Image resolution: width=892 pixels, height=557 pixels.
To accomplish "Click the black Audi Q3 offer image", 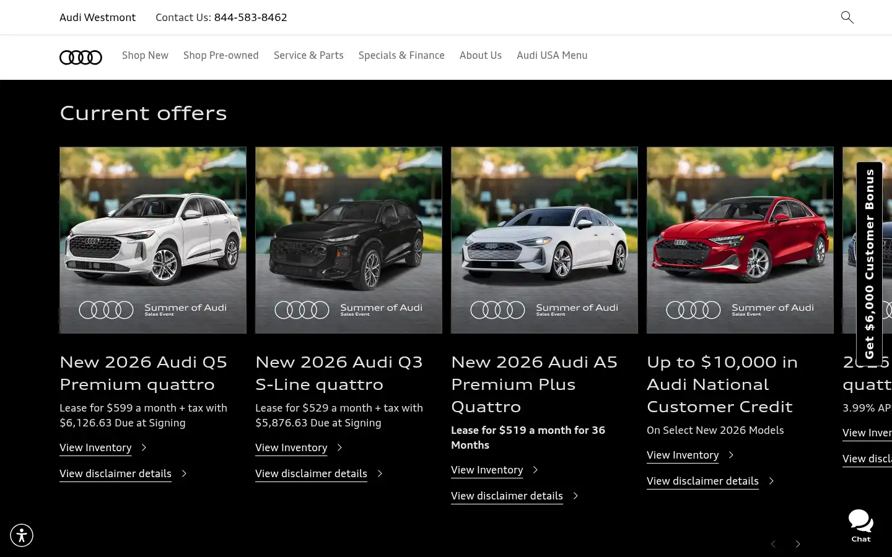I will (x=349, y=240).
